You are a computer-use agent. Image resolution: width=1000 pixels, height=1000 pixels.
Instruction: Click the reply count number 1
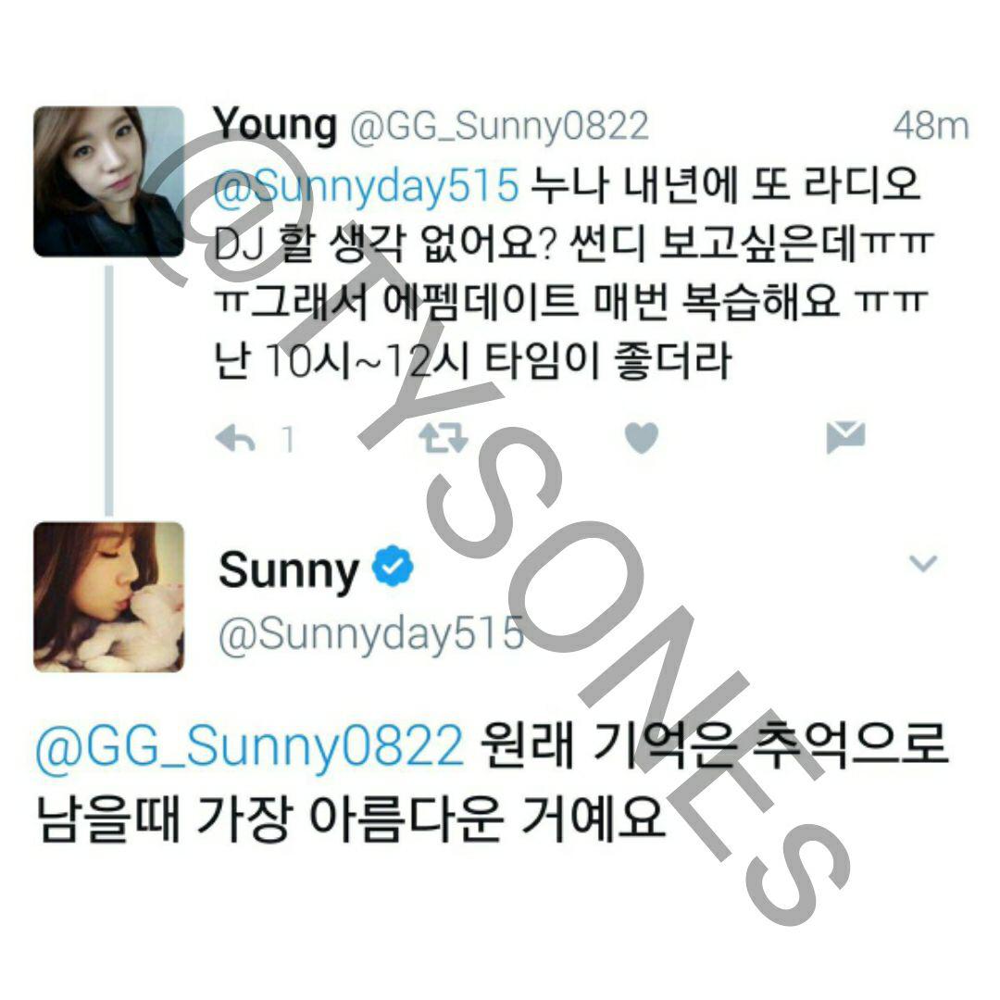click(x=288, y=440)
